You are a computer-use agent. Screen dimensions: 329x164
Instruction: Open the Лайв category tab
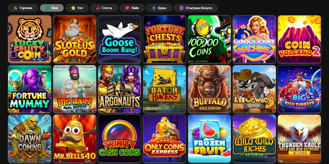pyautogui.click(x=132, y=8)
